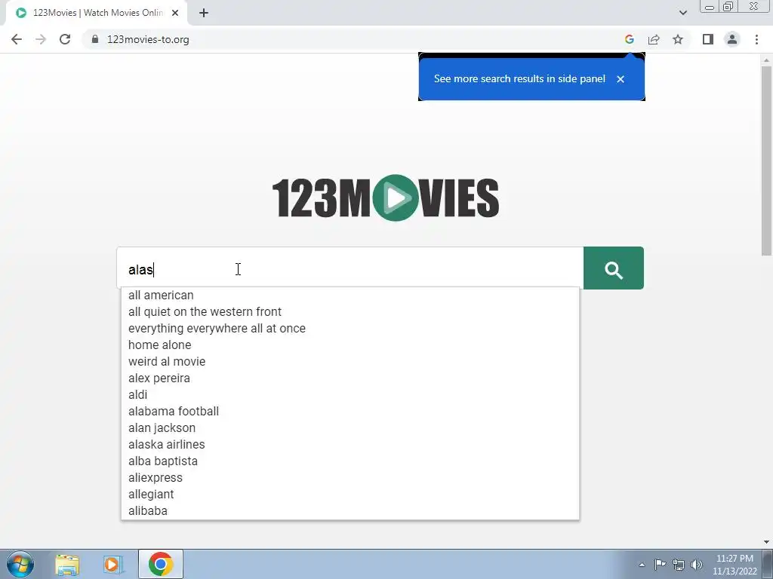Open File Explorer from the taskbar

tap(67, 564)
